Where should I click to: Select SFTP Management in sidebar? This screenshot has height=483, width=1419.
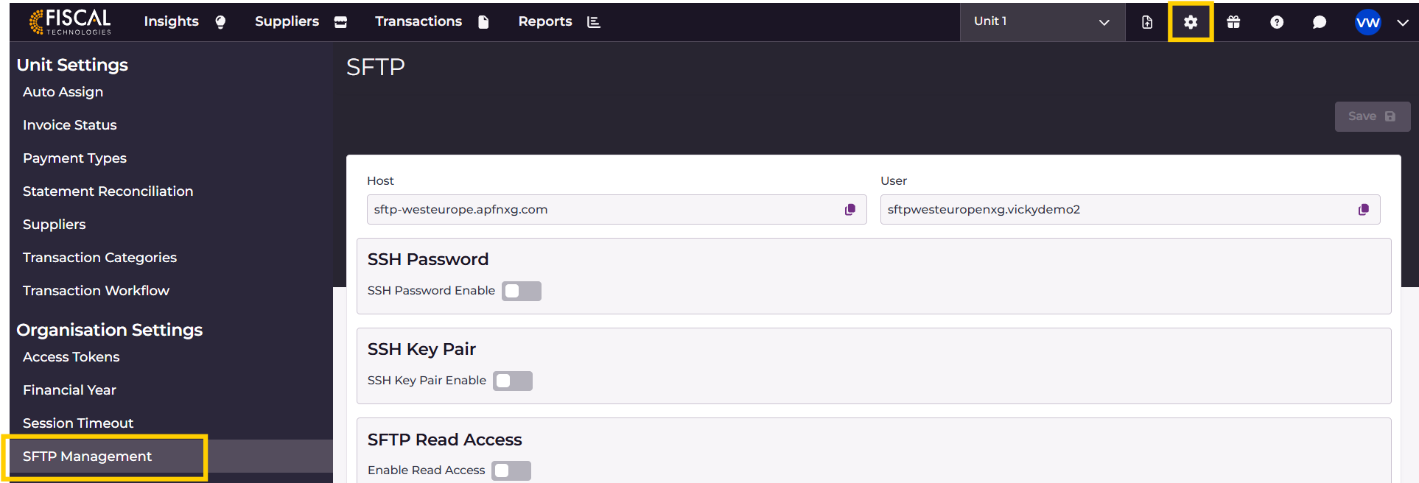tap(87, 456)
